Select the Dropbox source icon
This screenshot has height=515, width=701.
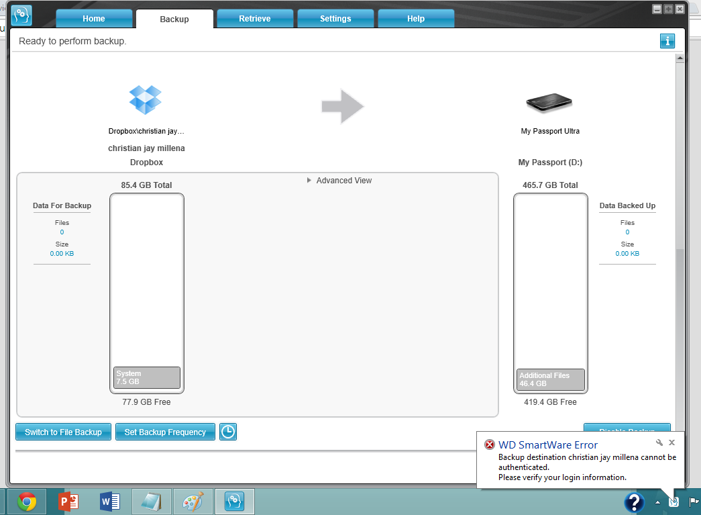coord(146,99)
